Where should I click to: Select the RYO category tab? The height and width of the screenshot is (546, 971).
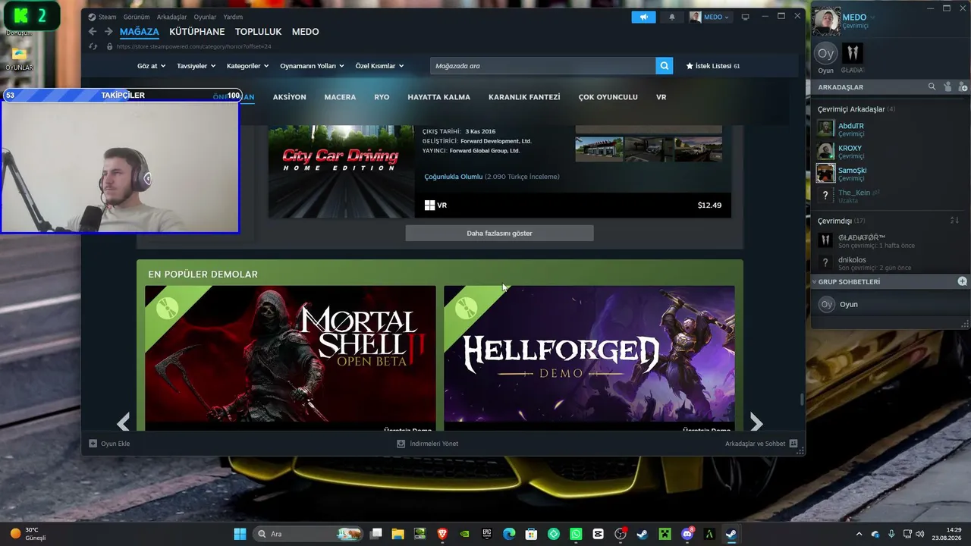pos(382,97)
